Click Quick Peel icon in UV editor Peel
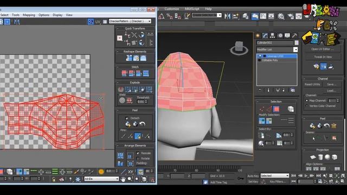Viewport: 347px width, 195px height. tap(128, 124)
